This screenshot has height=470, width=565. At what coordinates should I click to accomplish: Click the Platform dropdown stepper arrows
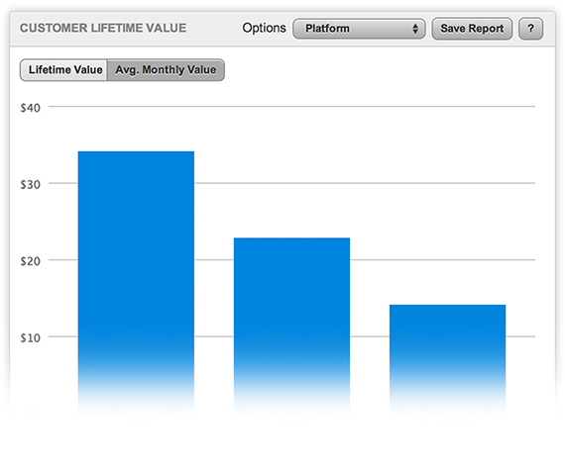tap(415, 29)
